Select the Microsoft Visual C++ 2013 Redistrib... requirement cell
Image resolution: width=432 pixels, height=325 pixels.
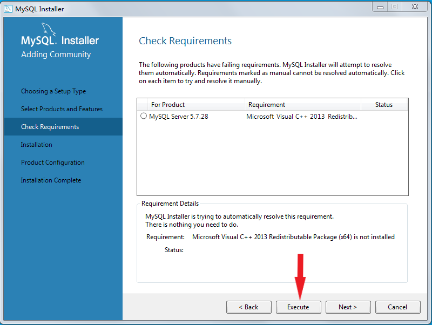pos(302,117)
